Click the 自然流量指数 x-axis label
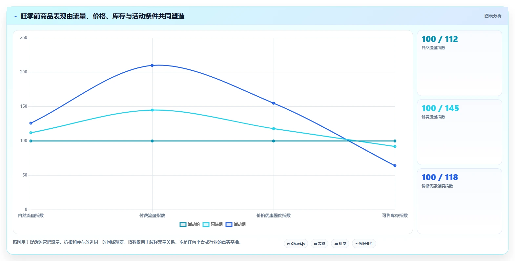515x261 pixels. [31, 215]
